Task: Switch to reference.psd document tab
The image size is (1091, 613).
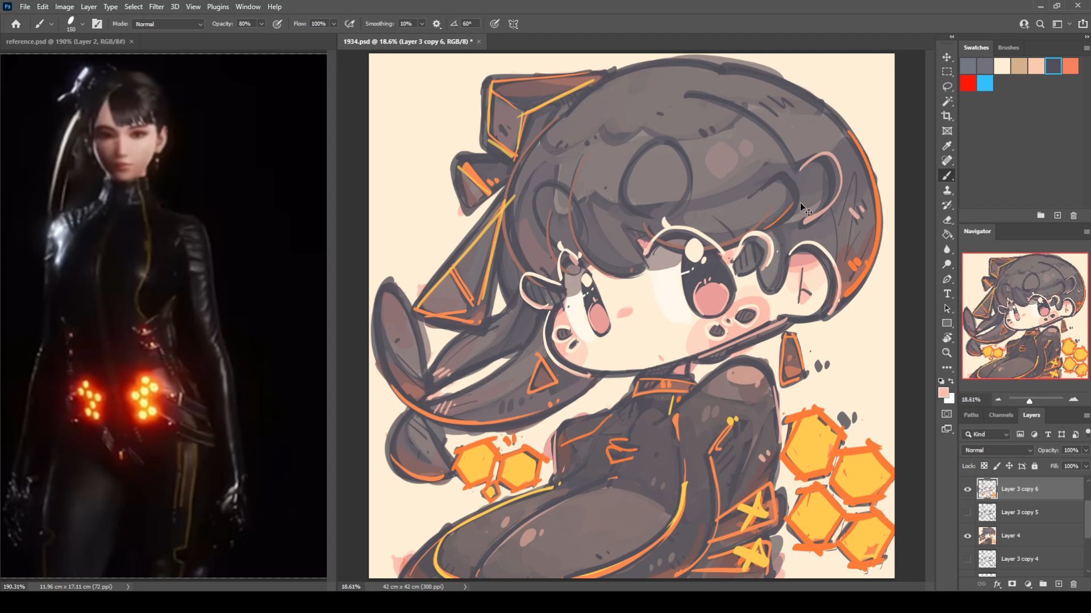Action: [65, 41]
